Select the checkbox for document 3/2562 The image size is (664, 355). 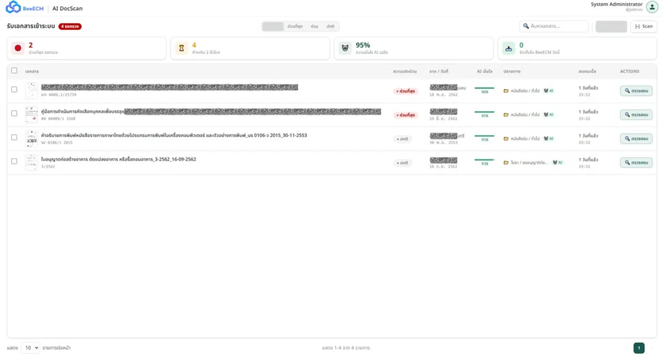point(14,162)
